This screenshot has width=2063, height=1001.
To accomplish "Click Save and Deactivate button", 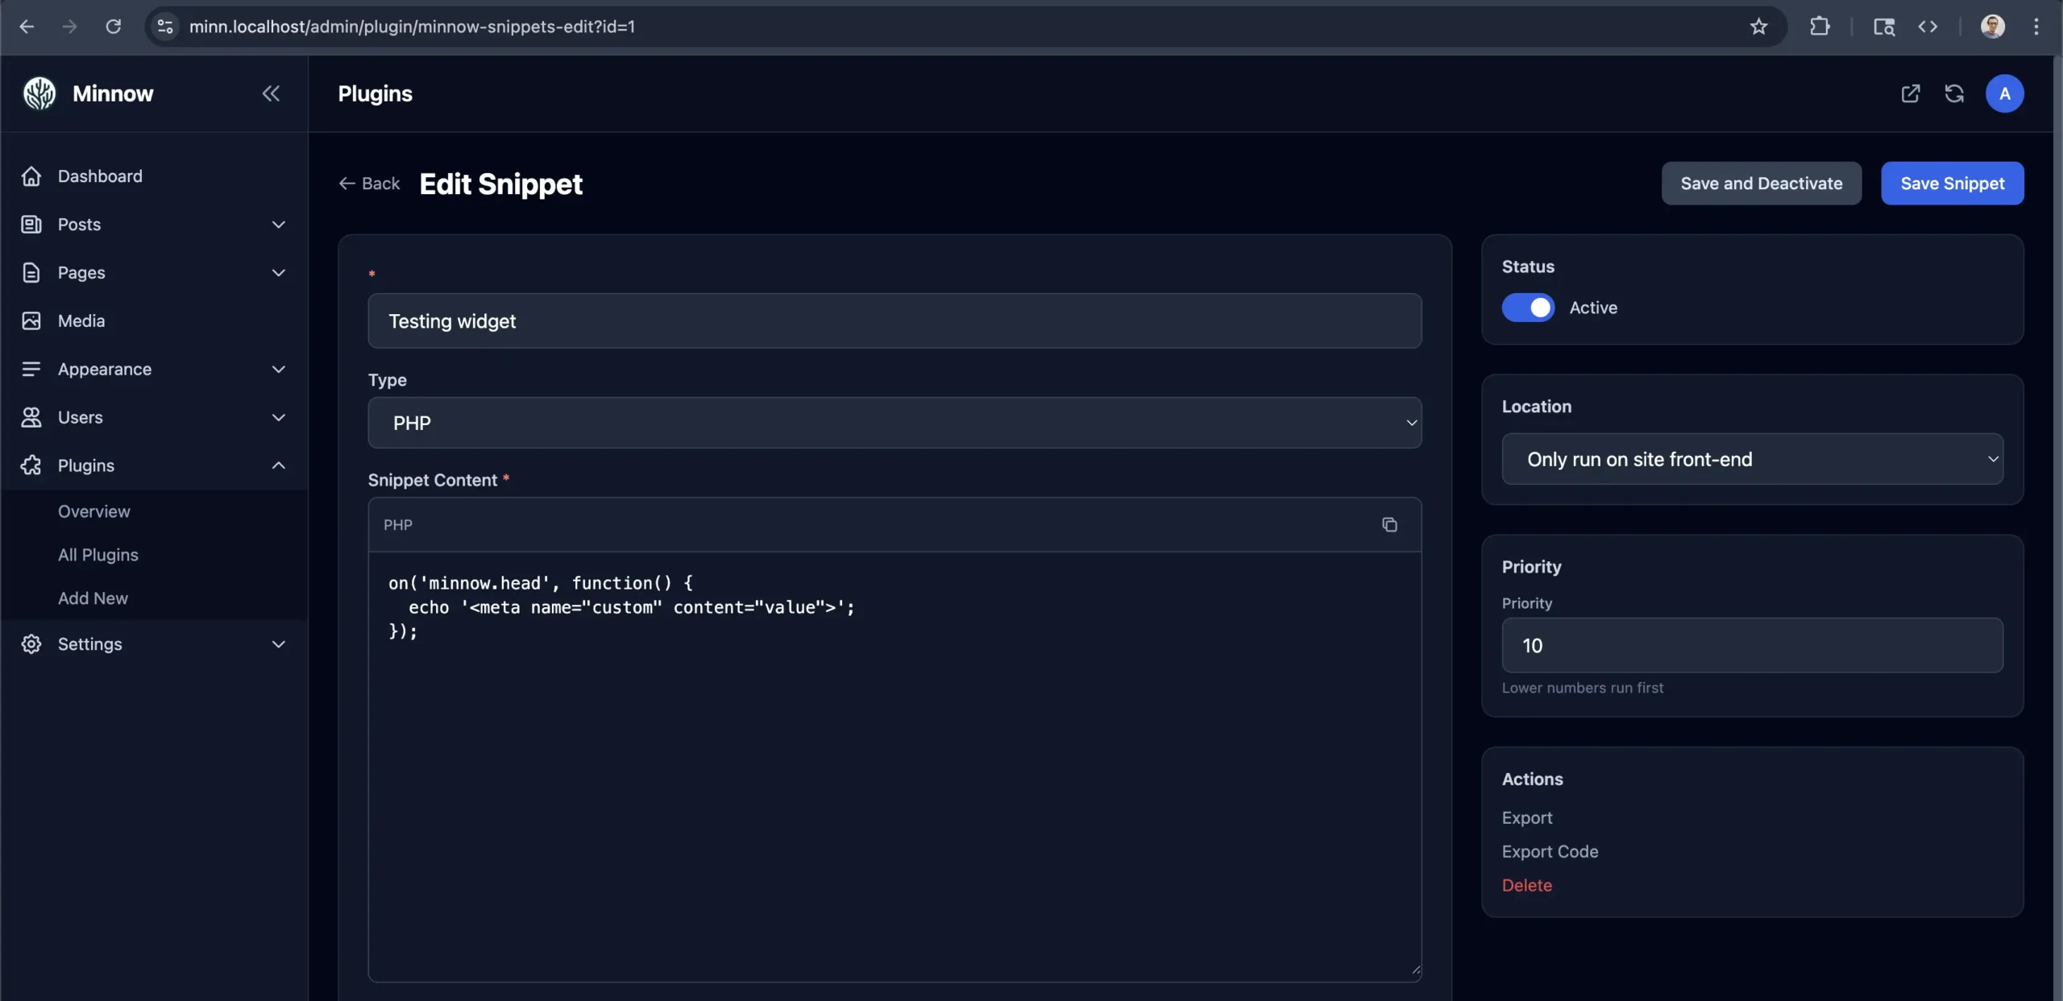I will 1761,184.
